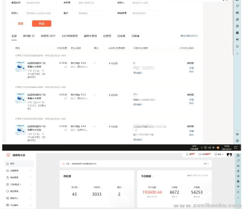Click the 重置 reset button
Screen dimensions: 243x209
(21, 24)
